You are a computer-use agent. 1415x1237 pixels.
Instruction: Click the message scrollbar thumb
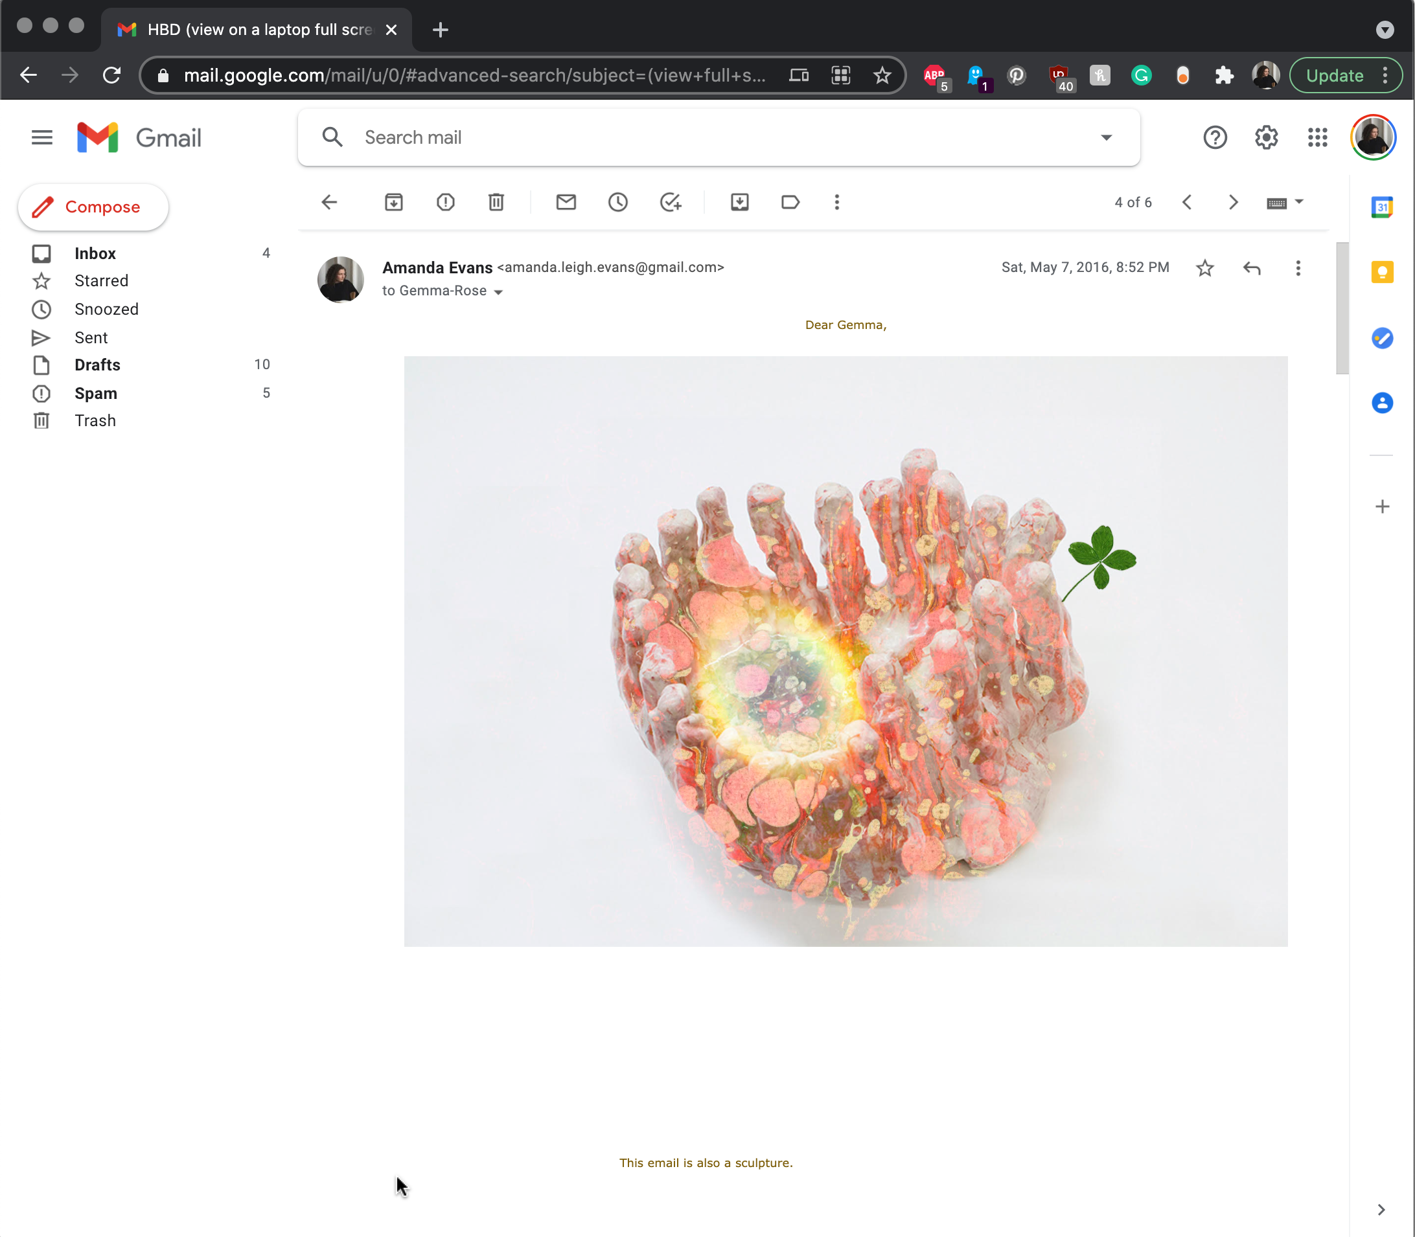(1342, 307)
